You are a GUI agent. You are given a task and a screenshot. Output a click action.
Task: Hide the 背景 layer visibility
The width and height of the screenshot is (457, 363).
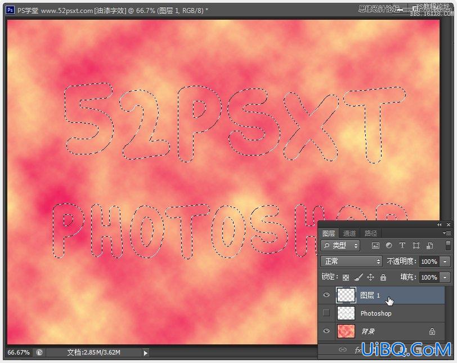coord(326,331)
